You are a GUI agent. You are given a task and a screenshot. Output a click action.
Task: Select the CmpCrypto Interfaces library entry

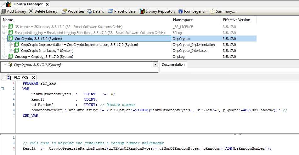pyautogui.click(x=47, y=51)
